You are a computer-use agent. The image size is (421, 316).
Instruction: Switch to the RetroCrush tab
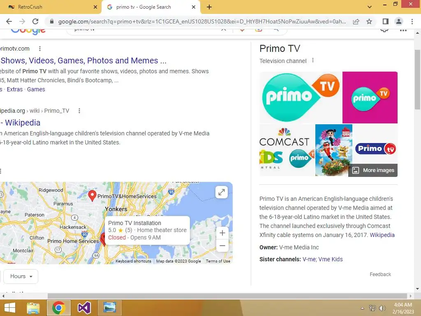pos(51,7)
